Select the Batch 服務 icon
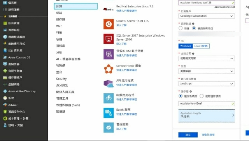Screen dimensions: 249x141 coord(109,113)
